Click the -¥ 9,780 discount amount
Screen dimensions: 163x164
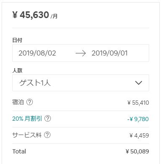pyautogui.click(x=138, y=119)
